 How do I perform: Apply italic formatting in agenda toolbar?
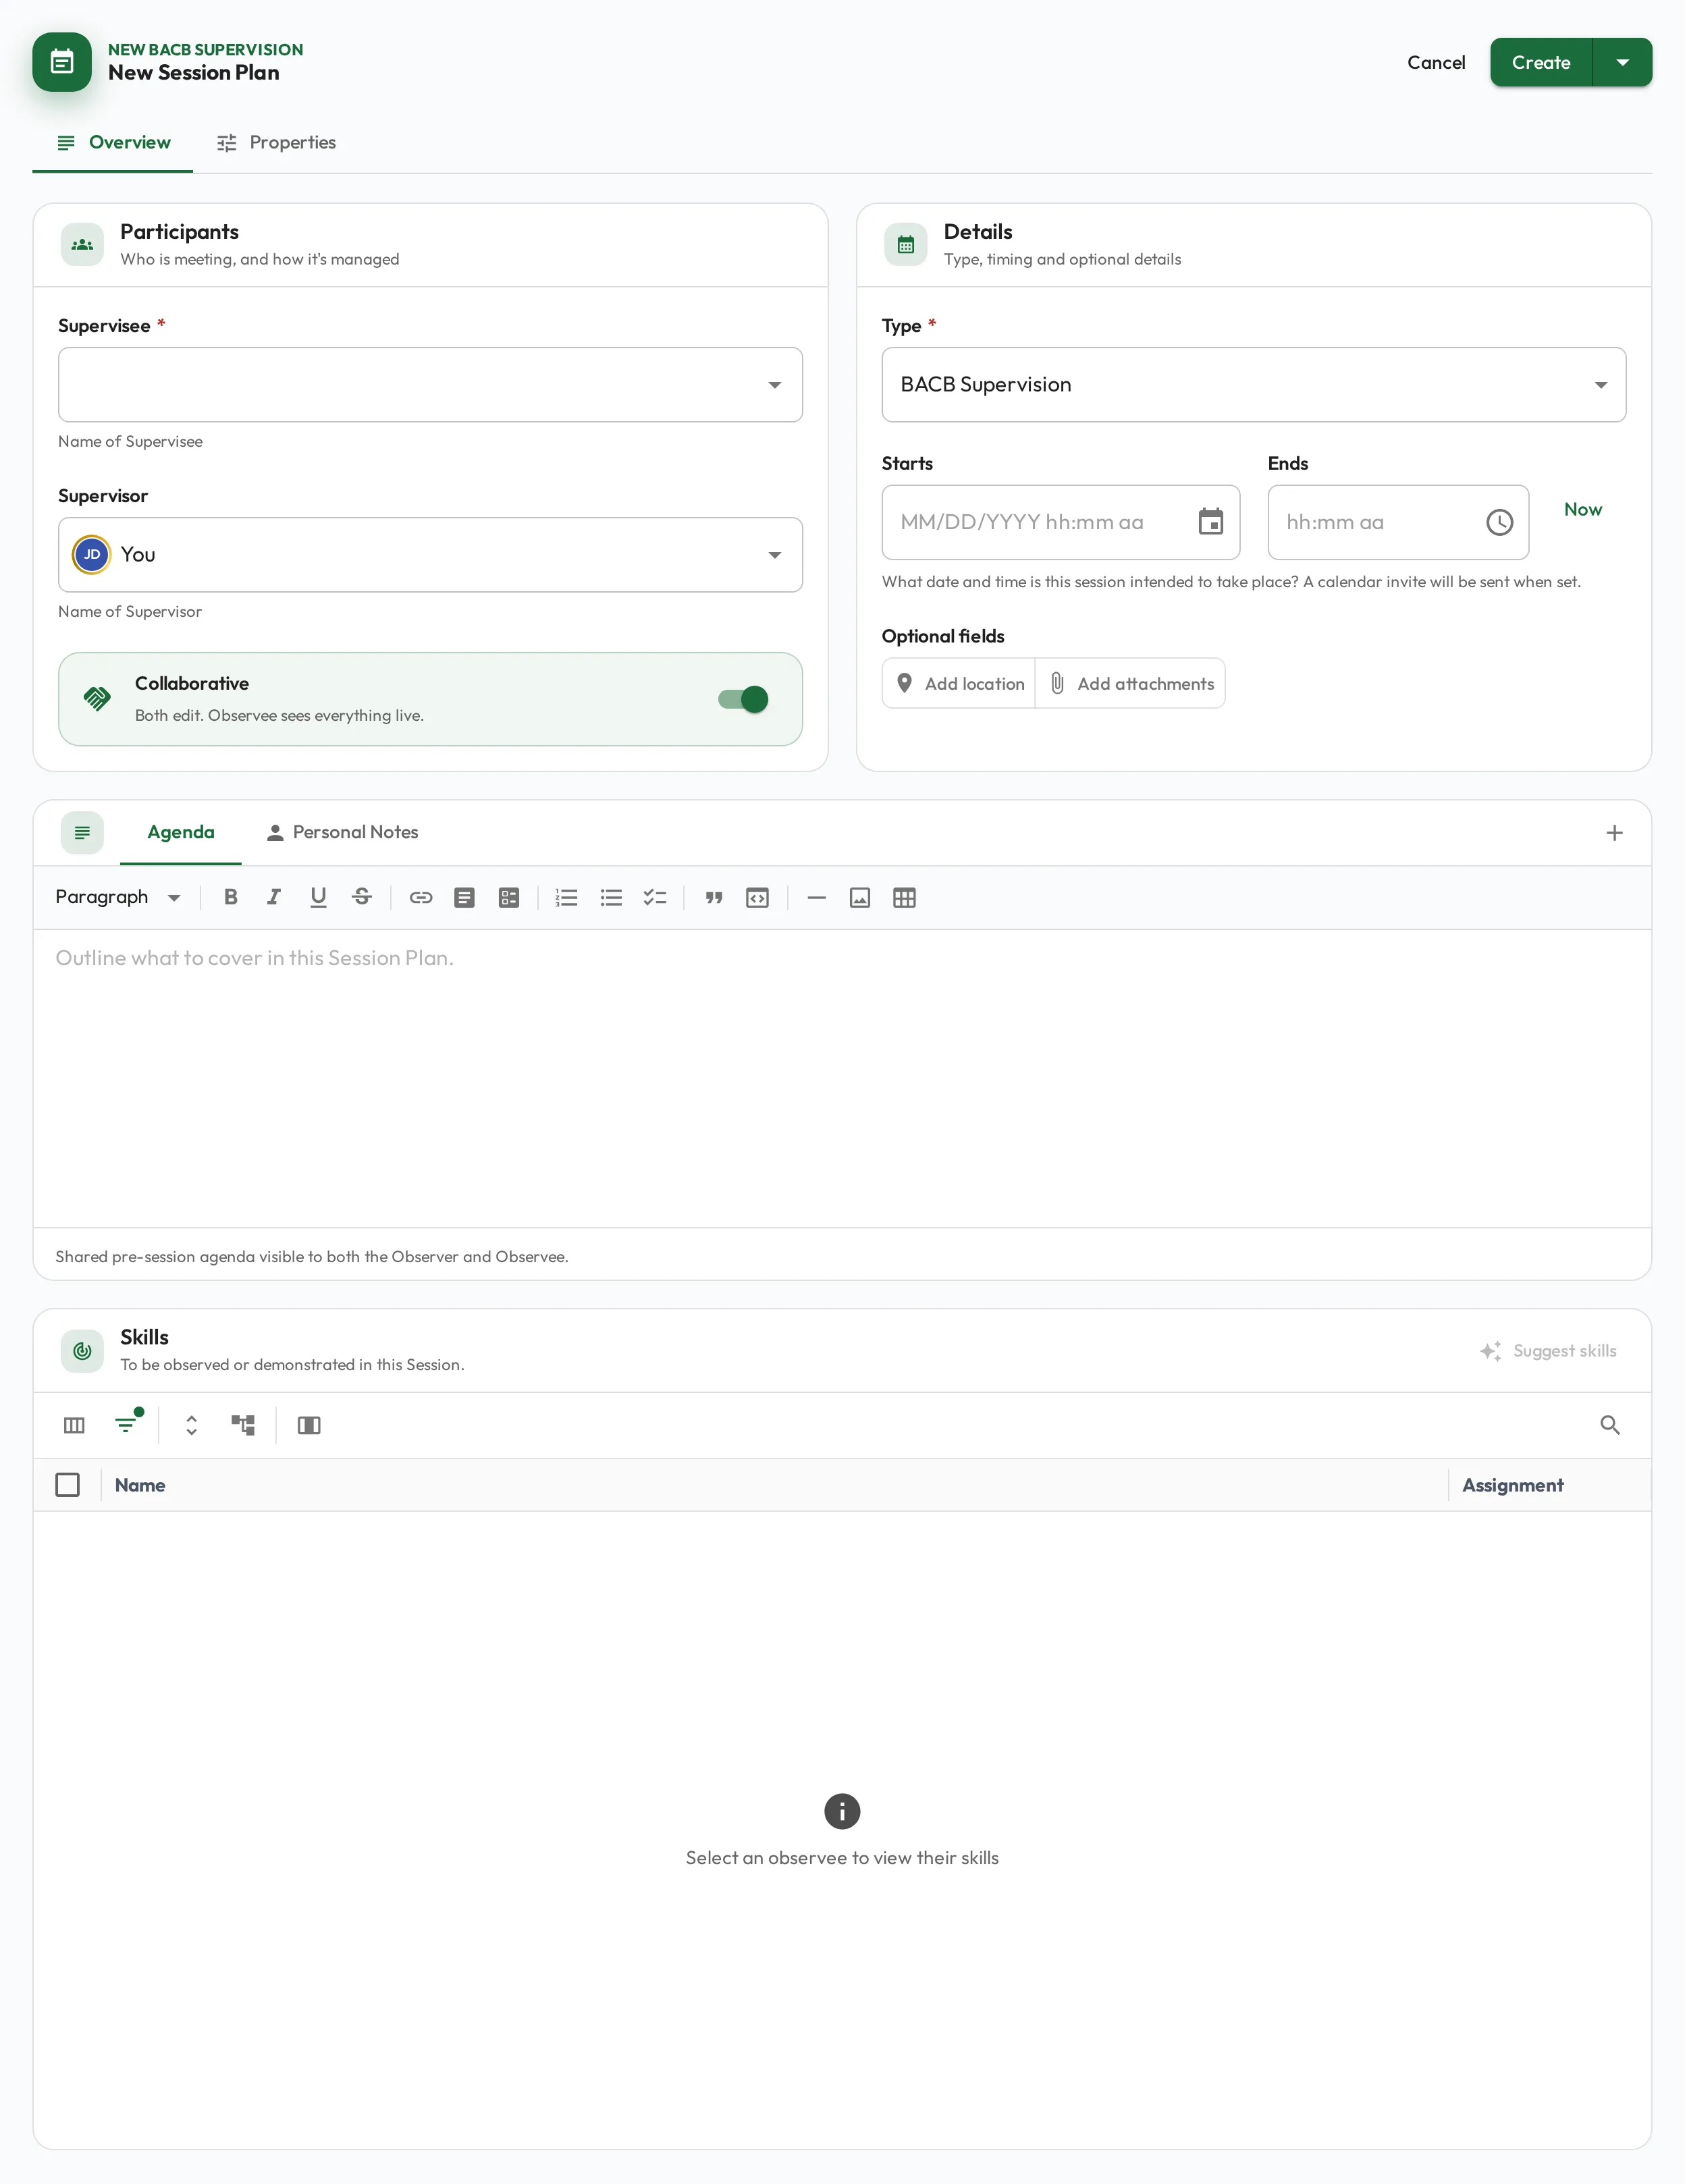click(274, 897)
